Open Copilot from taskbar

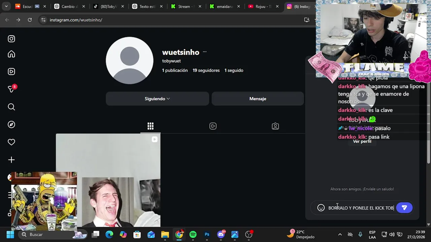123,235
